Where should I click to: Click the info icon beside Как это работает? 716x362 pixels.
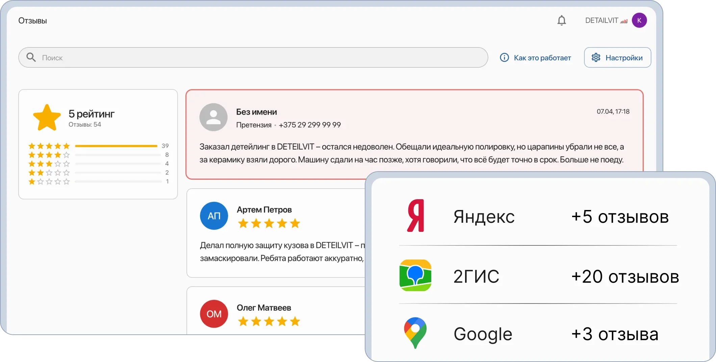coord(504,57)
